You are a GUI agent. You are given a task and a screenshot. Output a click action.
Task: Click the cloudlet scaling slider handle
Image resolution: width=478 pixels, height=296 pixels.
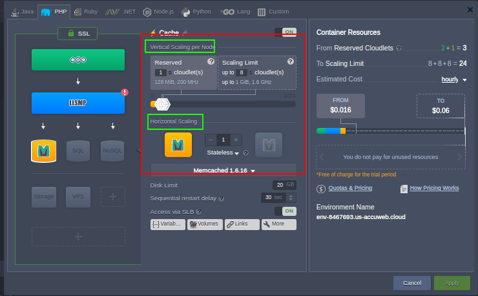163,104
